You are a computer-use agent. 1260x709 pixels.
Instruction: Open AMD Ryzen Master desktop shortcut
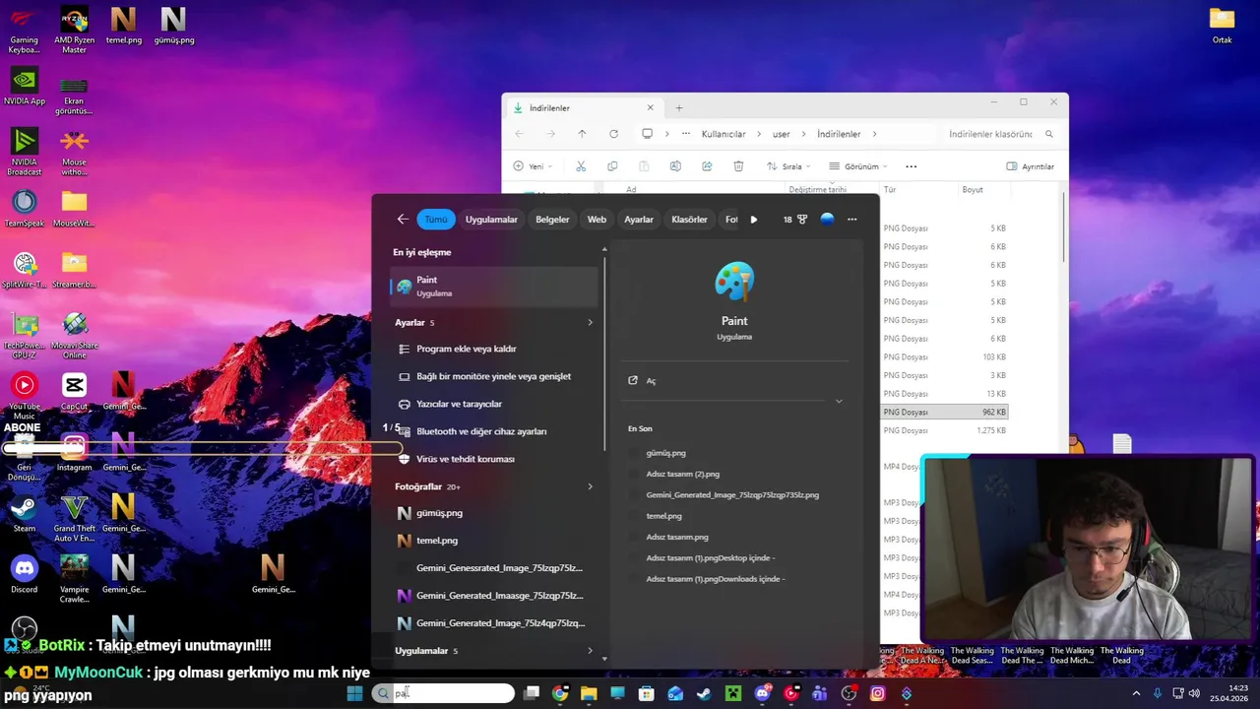click(x=74, y=30)
